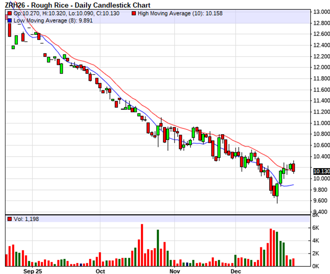
Task: Click the Nov date axis label
Action: pos(174,271)
